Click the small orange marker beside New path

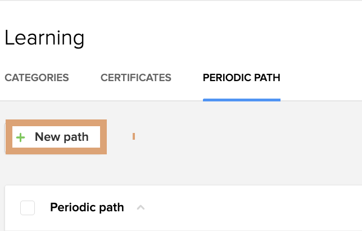134,136
